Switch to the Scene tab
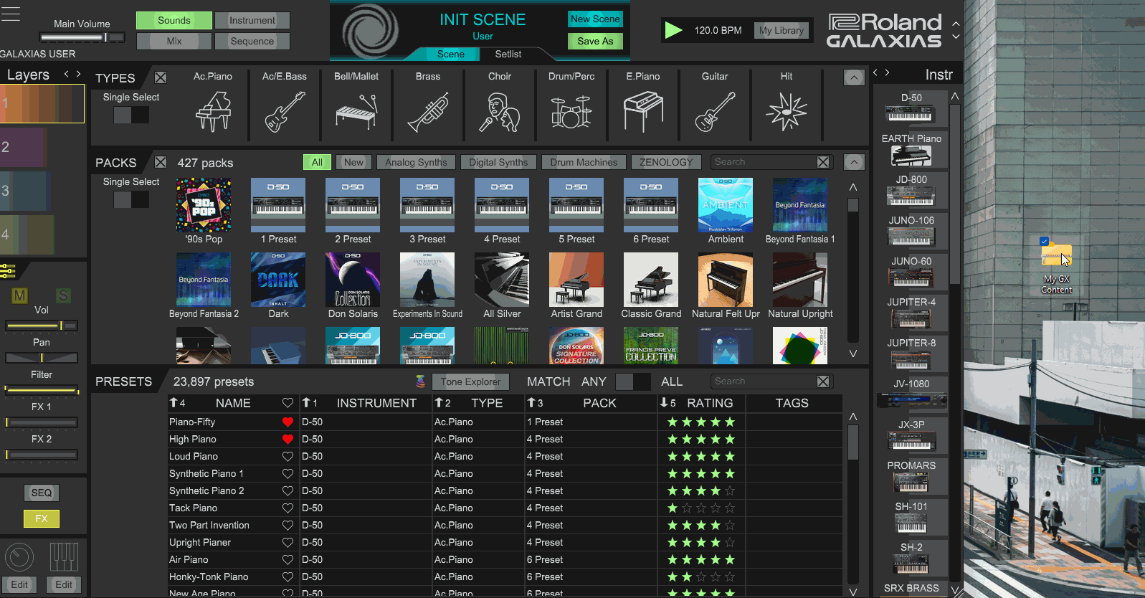This screenshot has height=598, width=1145. point(451,54)
